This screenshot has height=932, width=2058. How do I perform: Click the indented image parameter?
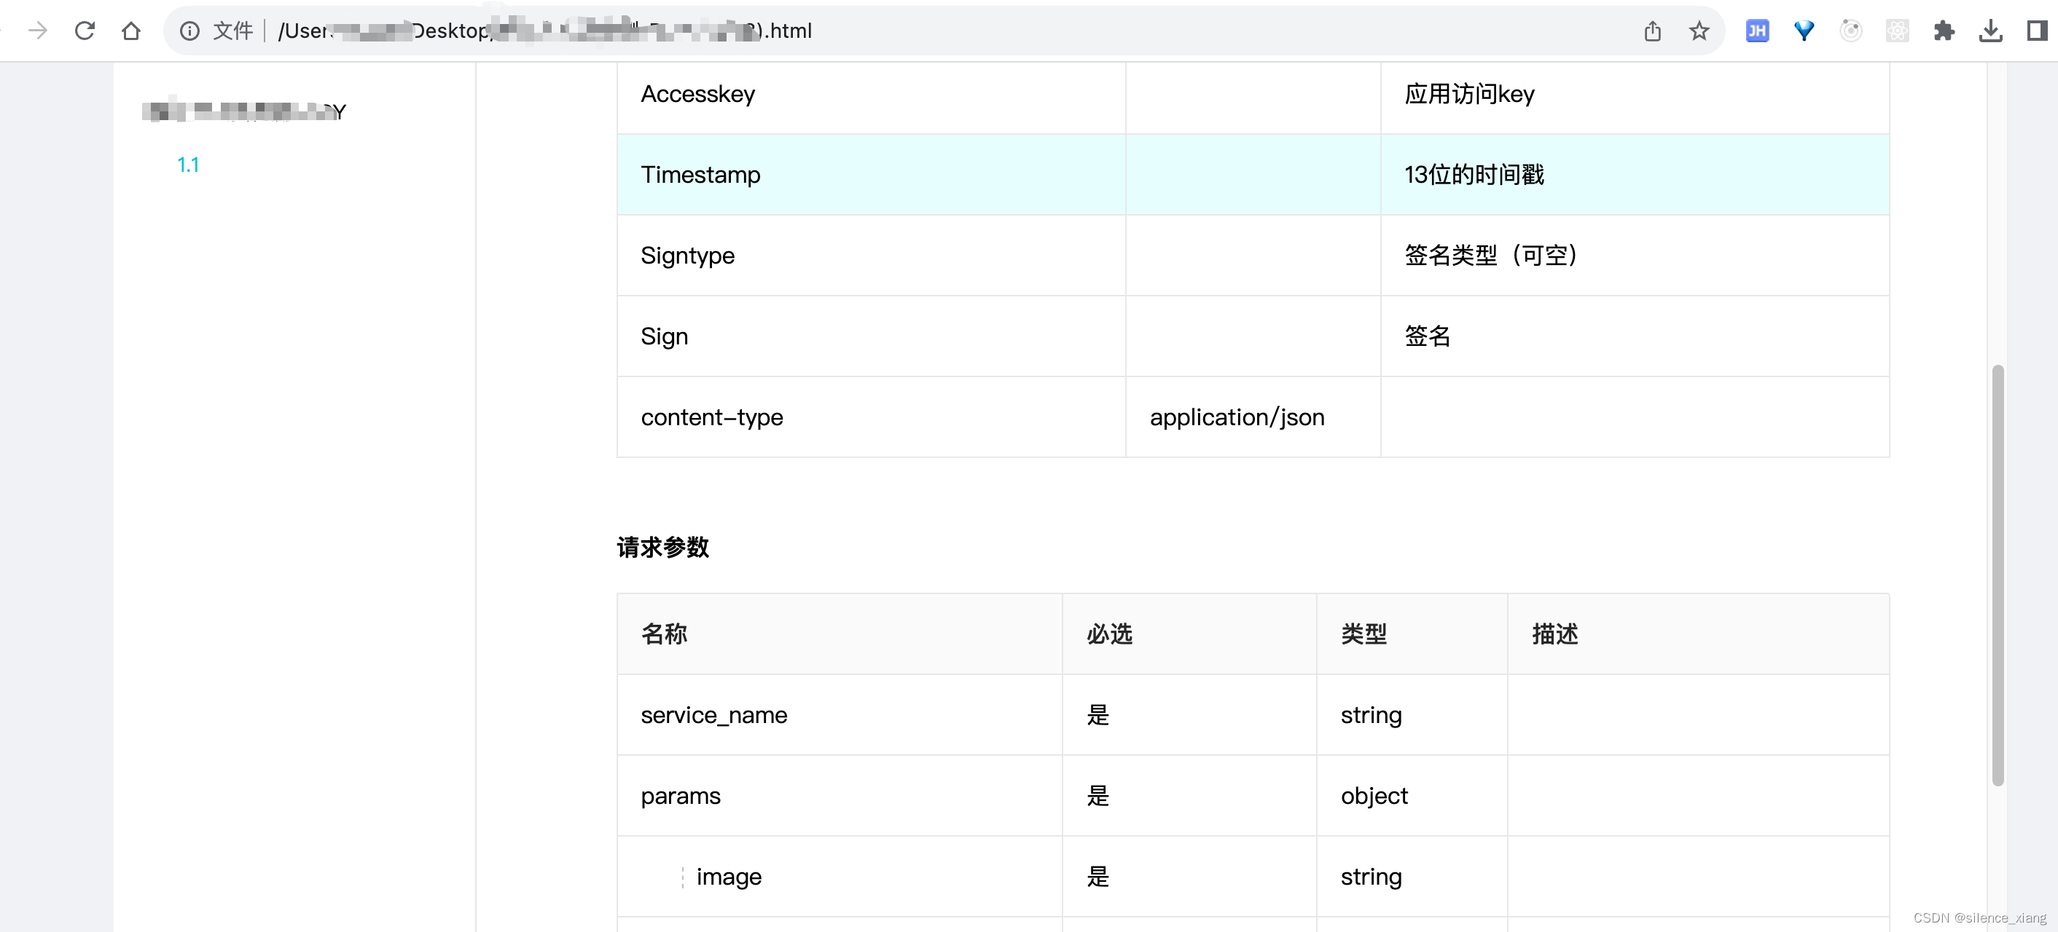[729, 876]
